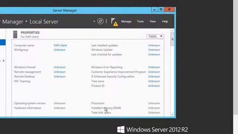The image size is (238, 134).
Task: Click the Operating system version label
Action: pyautogui.click(x=30, y=103)
